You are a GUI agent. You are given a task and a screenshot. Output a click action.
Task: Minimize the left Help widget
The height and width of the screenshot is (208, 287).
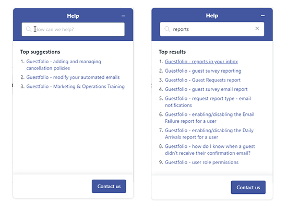(123, 16)
